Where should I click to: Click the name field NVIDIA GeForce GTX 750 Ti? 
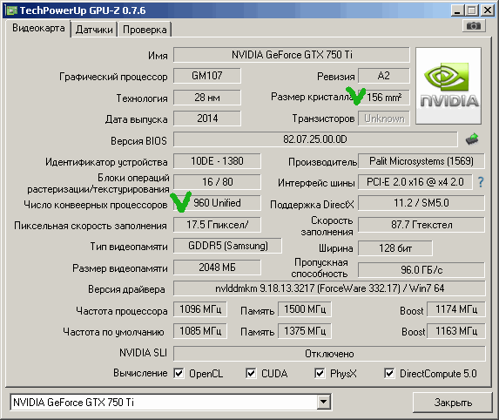tap(292, 55)
